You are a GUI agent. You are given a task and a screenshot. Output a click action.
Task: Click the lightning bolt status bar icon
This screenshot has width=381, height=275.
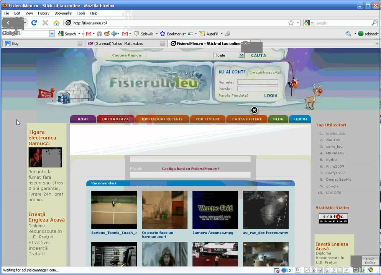346,270
